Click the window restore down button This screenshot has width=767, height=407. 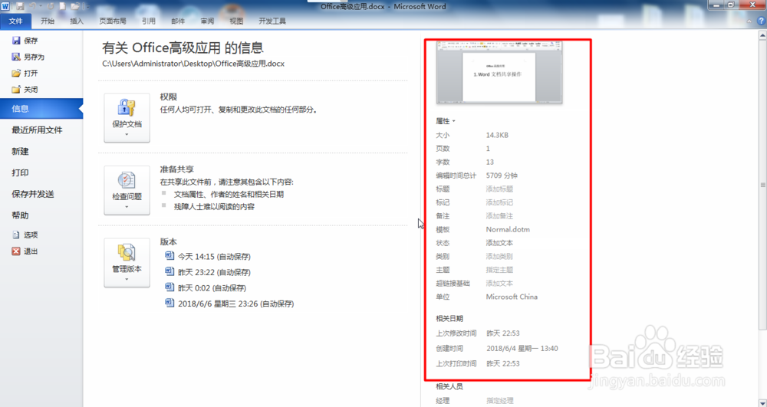click(731, 5)
